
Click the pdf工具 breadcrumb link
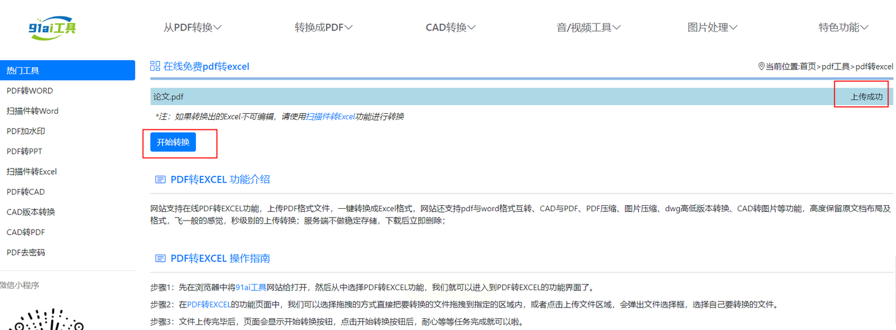[836, 66]
